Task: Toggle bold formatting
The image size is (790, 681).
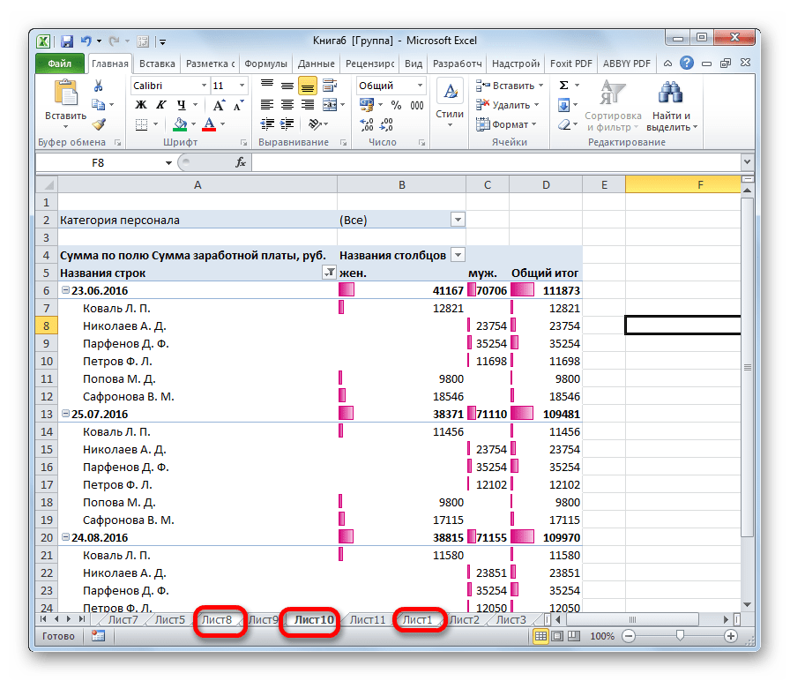Action: point(140,105)
